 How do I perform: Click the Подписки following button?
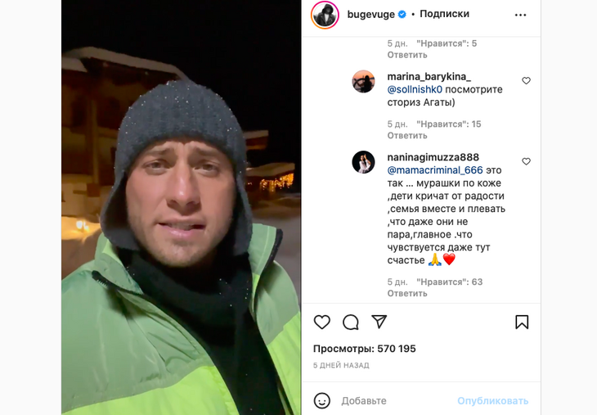[x=444, y=14]
